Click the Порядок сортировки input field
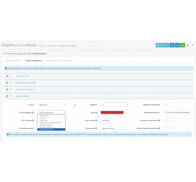Image resolution: width=196 pixels, height=182 pixels. 178,105
